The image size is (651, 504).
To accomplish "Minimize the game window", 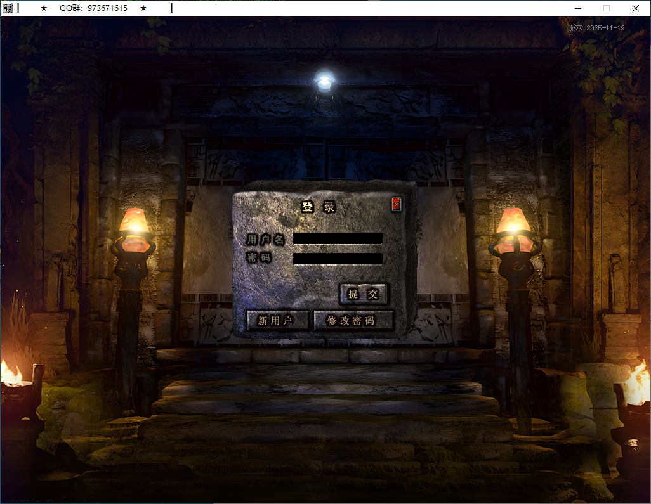I will click(x=578, y=8).
